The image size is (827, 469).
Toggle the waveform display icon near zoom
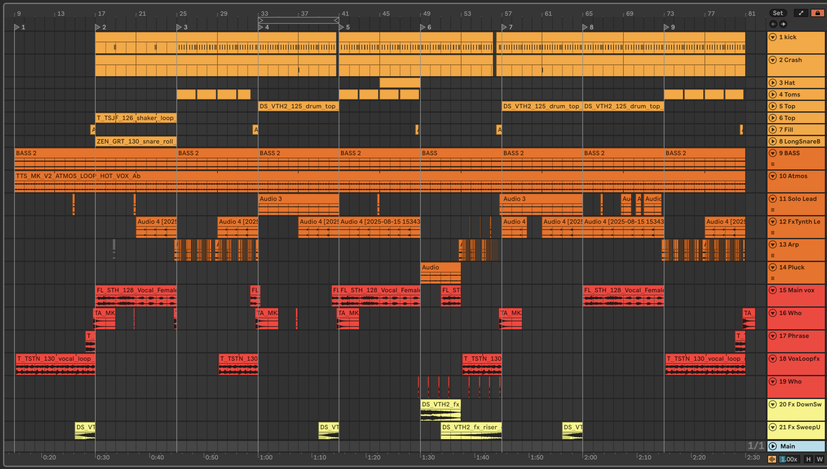(772, 459)
